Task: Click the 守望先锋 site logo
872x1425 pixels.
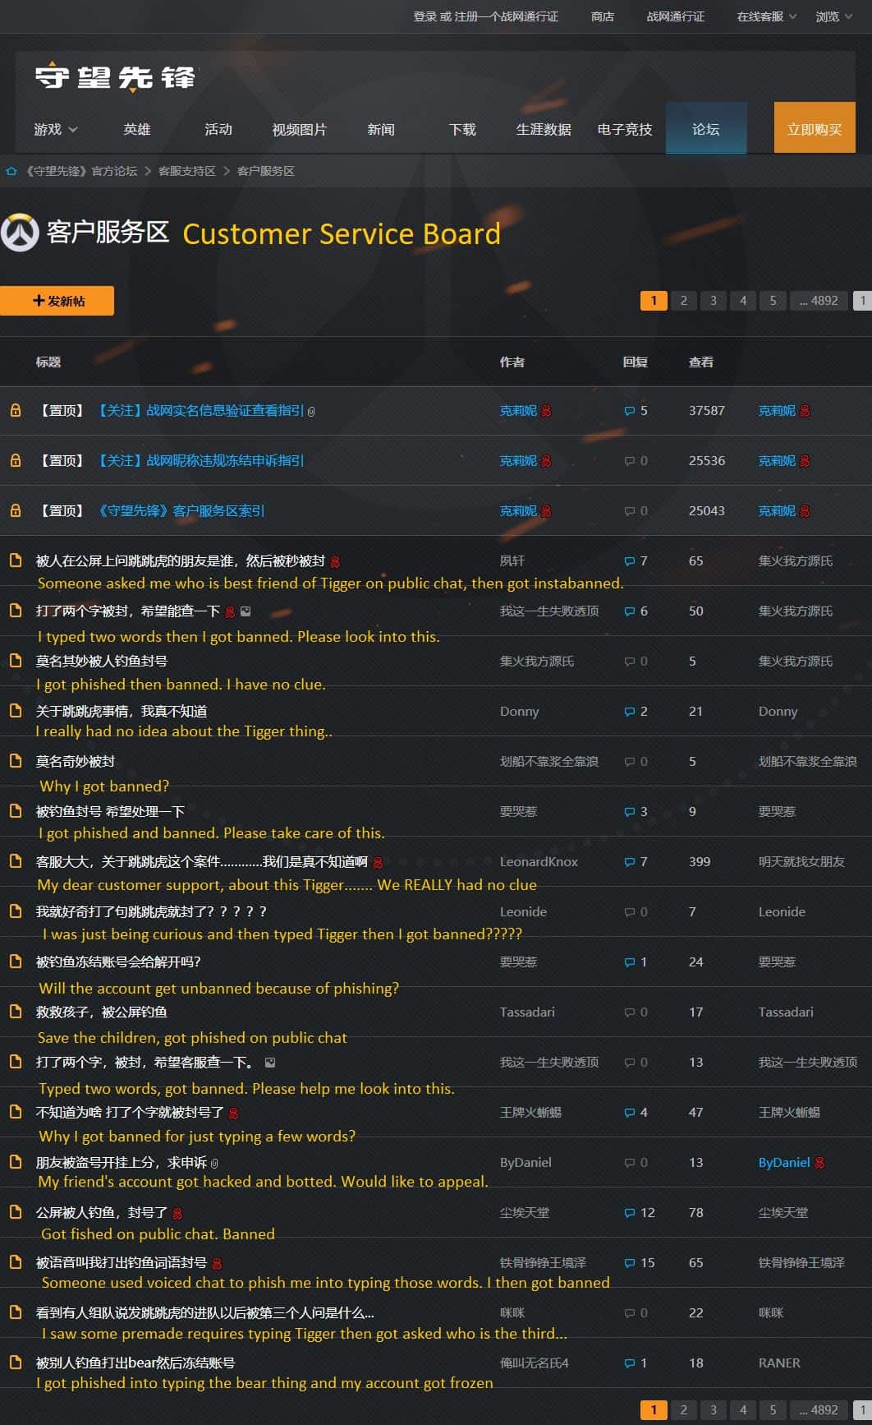Action: click(115, 76)
